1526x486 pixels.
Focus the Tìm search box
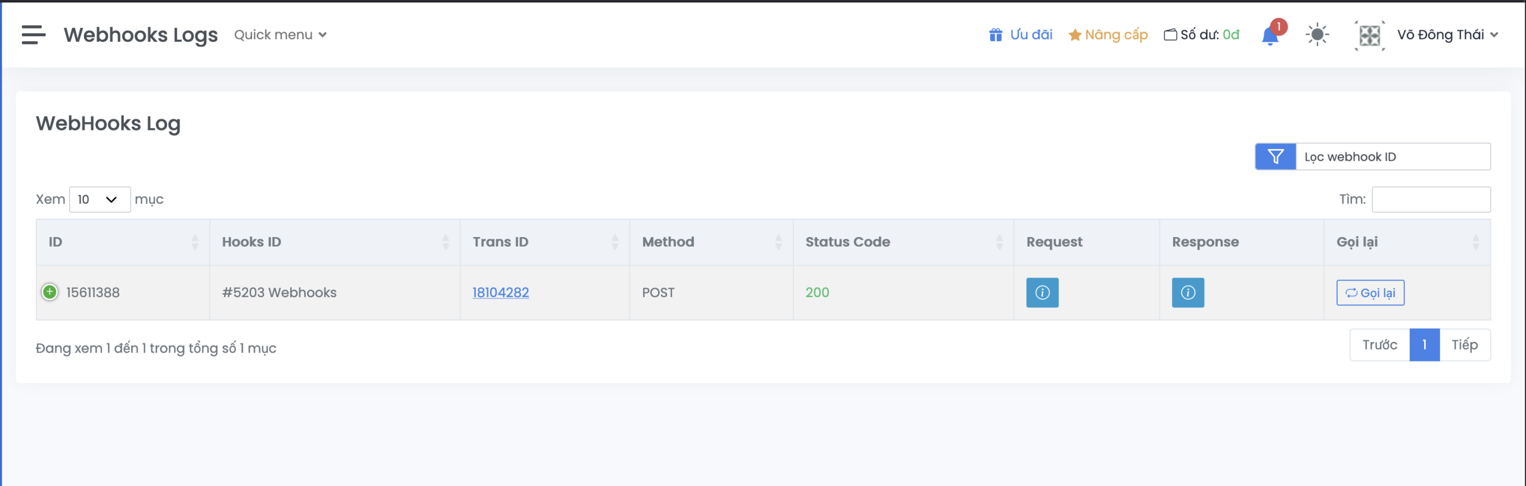(x=1431, y=200)
